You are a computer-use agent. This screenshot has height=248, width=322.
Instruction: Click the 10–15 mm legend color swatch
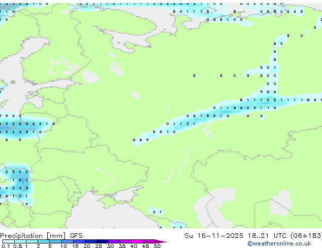point(68,241)
